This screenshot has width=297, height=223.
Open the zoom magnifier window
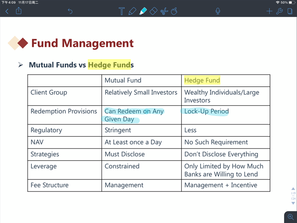tap(291, 217)
